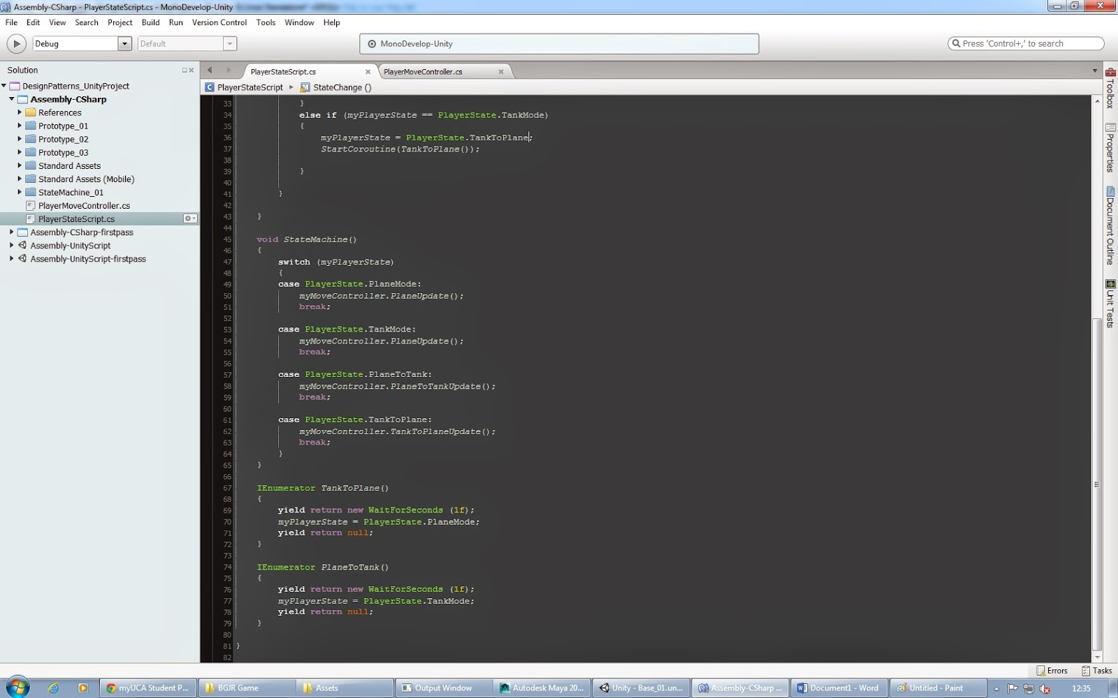This screenshot has width=1118, height=698.
Task: Toggle auto-hide on the Solution pad
Action: coord(183,70)
